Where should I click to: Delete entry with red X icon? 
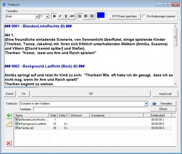pos(9,143)
